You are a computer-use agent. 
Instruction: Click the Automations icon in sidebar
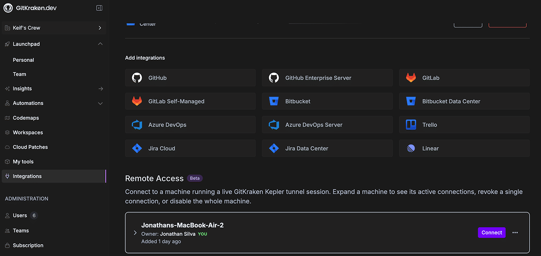coord(7,103)
